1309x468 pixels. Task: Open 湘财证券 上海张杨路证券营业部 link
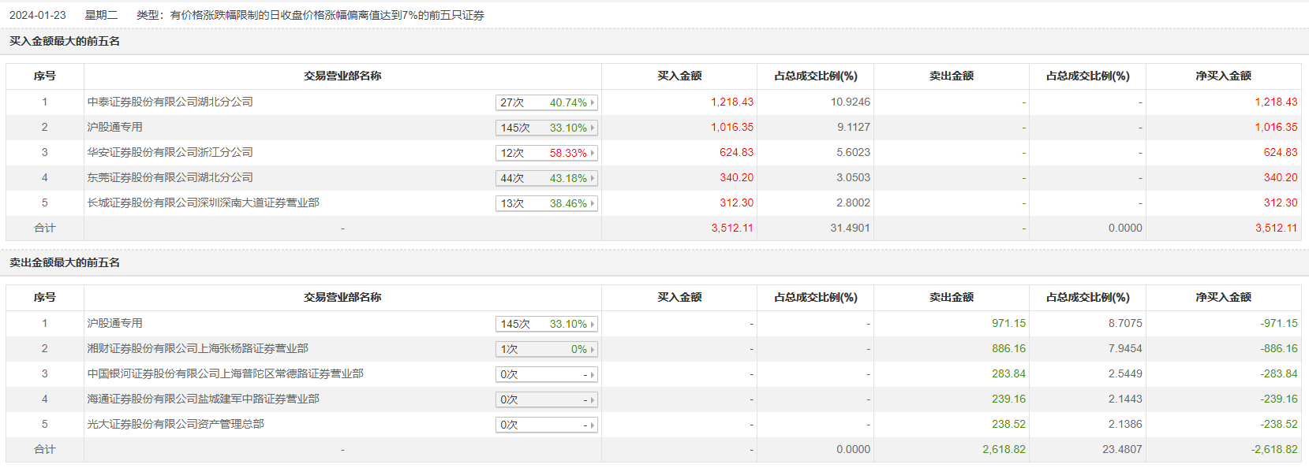pyautogui.click(x=198, y=348)
